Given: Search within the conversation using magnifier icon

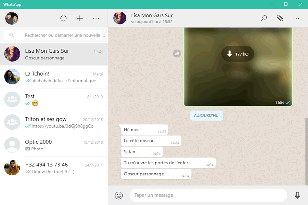Looking at the screenshot, I should (264, 18).
